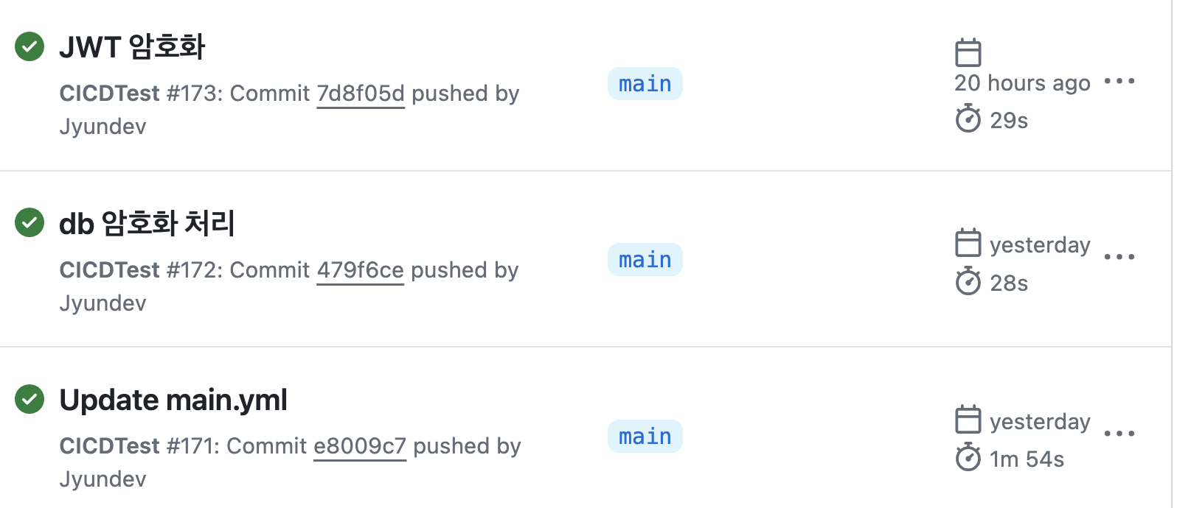Click stopwatch icon next to 29s
Screen dimensions: 1177x508
(x=968, y=119)
